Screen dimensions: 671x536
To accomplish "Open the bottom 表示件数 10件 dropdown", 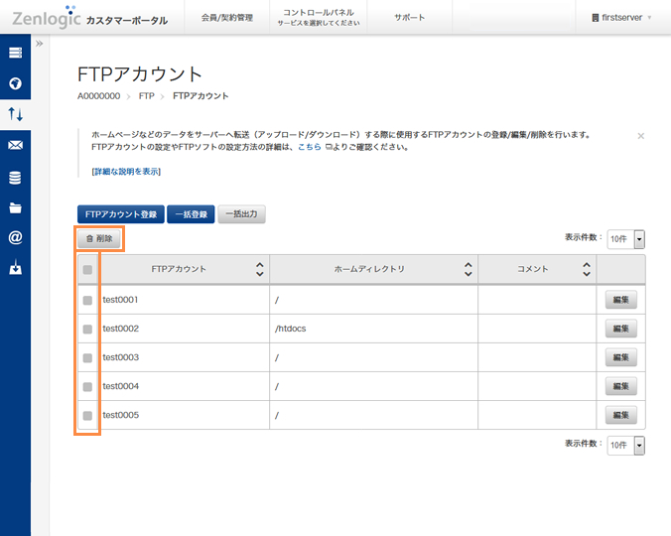I will [x=626, y=446].
